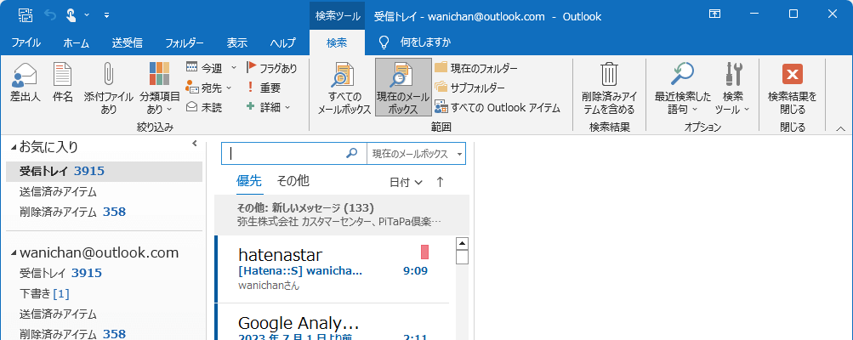The width and height of the screenshot is (853, 340).
Task: Open 最近検索した語句 dropdown
Action: (682, 88)
